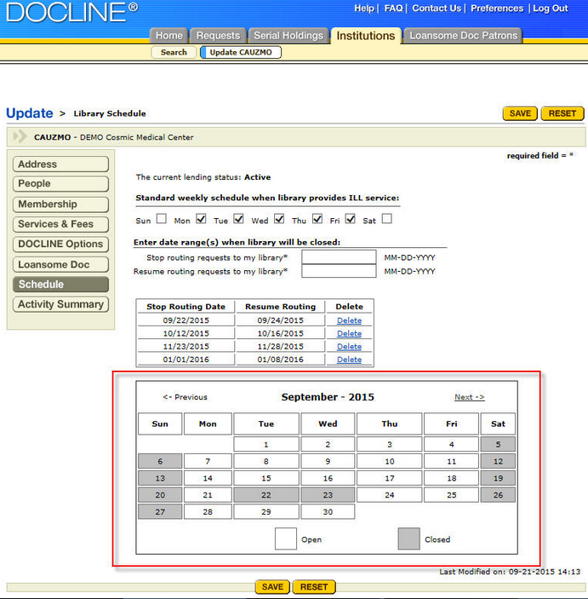Click the Last Modified timestamp text
This screenshot has width=588, height=599.
point(510,572)
